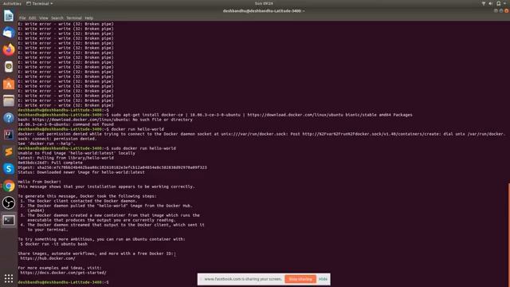The height and width of the screenshot is (287, 510).
Task: Open Ubuntu Software store icon
Action: tap(9, 84)
